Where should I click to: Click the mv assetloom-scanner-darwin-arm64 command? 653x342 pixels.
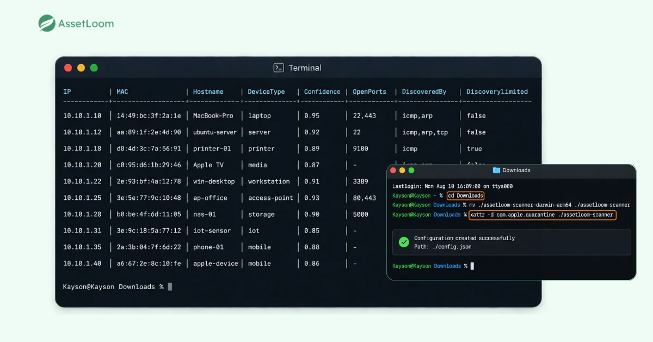[550, 205]
